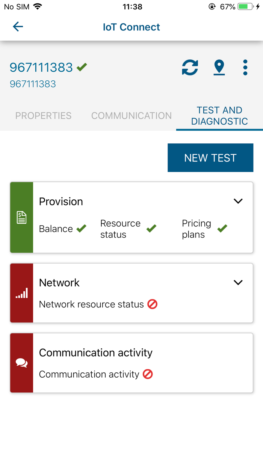Tap the refresh icon to sync device data
Image resolution: width=263 pixels, height=467 pixels.
tap(190, 68)
